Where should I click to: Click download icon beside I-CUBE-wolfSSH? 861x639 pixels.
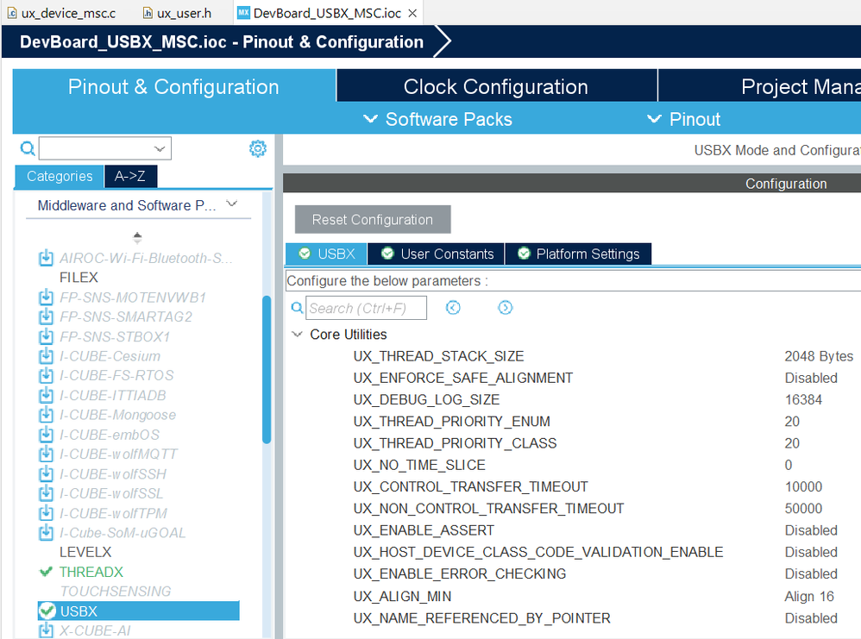pyautogui.click(x=46, y=473)
